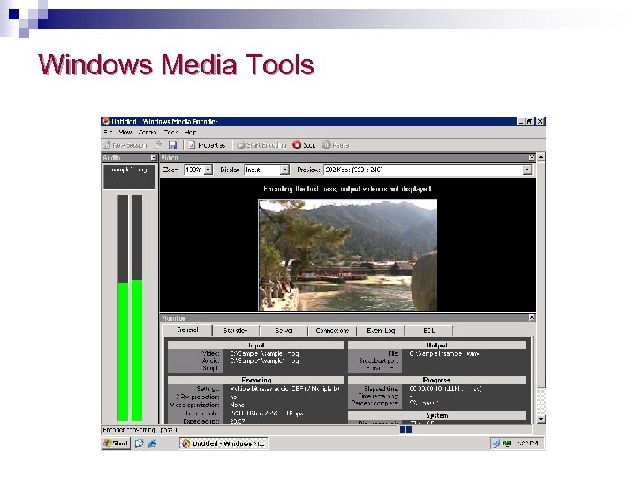Image resolution: width=636 pixels, height=477 pixels.
Task: Click the blue floppy disk save icon
Action: click(173, 145)
